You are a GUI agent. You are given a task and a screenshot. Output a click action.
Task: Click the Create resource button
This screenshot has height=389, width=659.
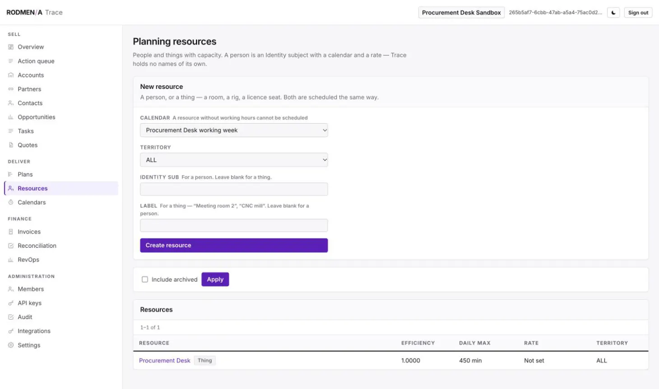(234, 245)
